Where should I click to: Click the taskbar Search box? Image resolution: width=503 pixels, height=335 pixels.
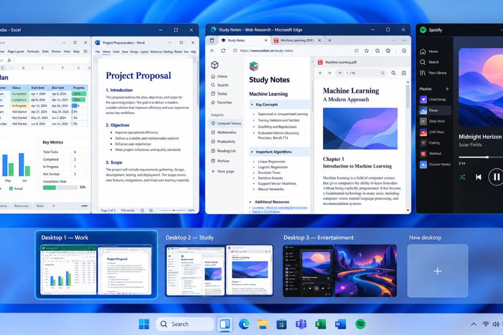185,324
